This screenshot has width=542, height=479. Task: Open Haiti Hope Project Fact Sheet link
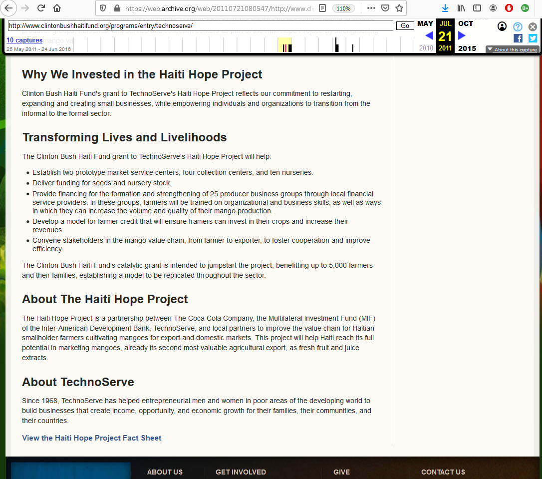[92, 438]
